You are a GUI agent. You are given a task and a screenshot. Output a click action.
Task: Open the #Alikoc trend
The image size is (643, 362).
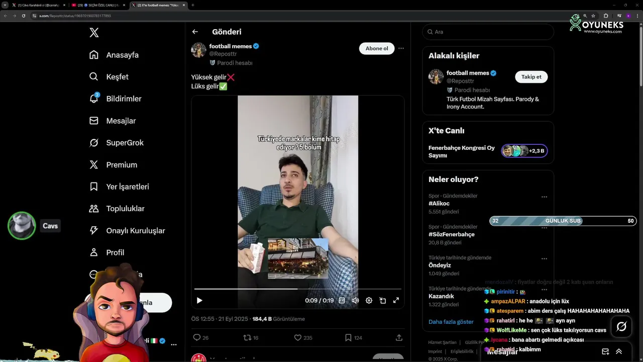pos(439,204)
